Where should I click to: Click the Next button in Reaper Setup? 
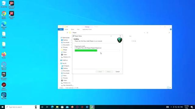[109, 72]
